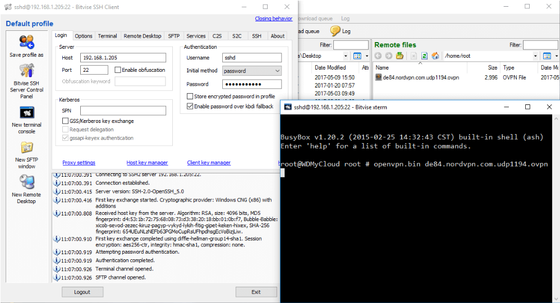The image size is (560, 303).
Task: Click the remote parent folder icon
Action: point(400,56)
